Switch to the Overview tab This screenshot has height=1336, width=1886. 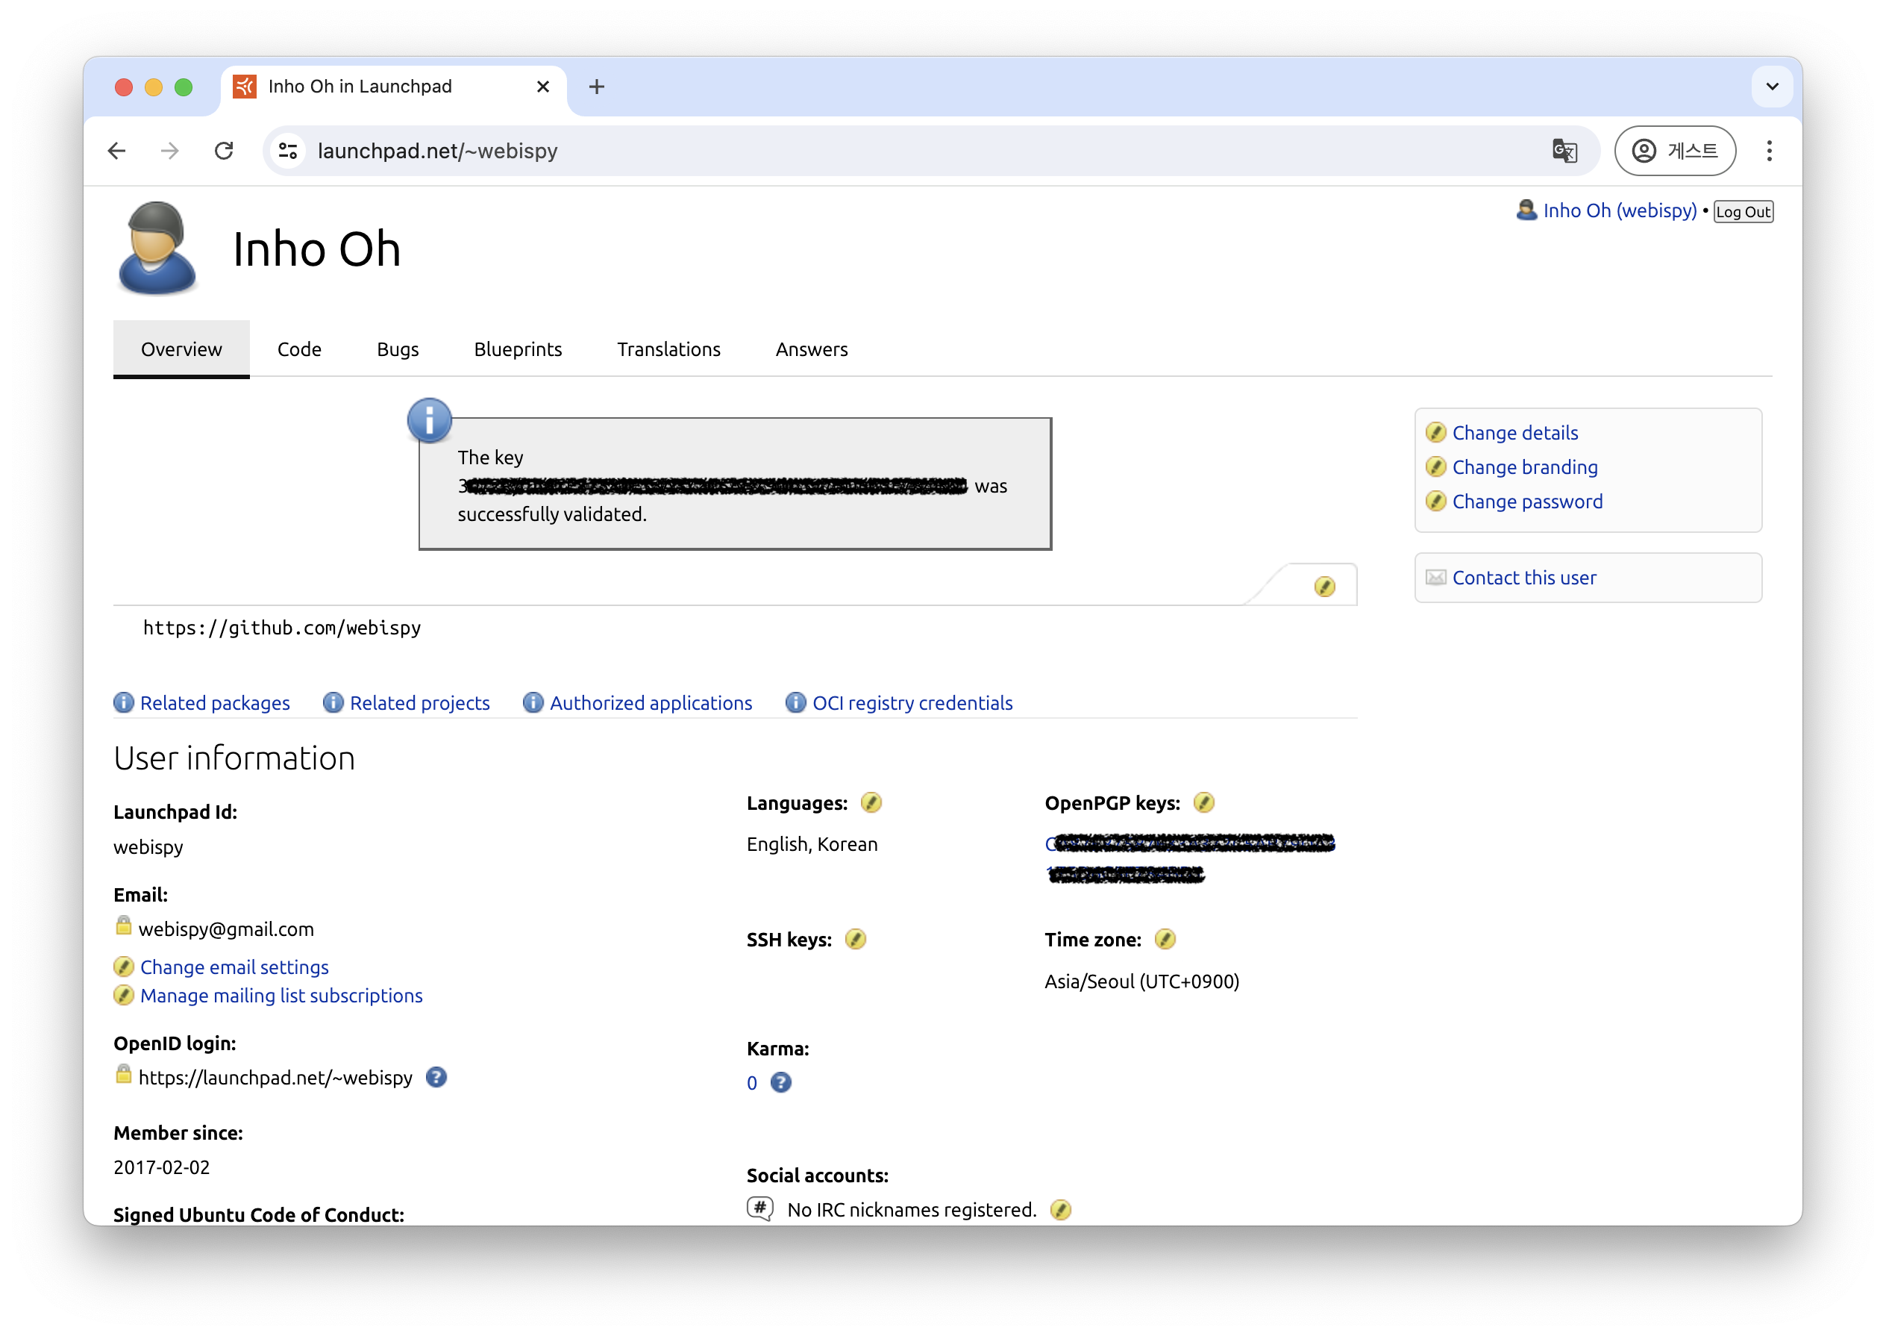pos(182,349)
